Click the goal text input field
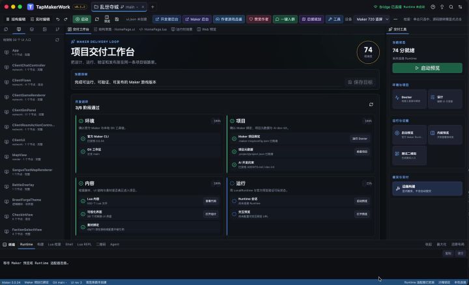This screenshot has width=469, height=285. (208, 82)
